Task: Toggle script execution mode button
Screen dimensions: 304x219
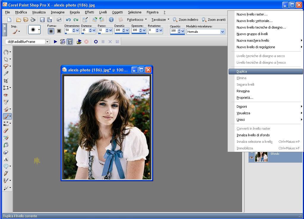Action: point(70,42)
